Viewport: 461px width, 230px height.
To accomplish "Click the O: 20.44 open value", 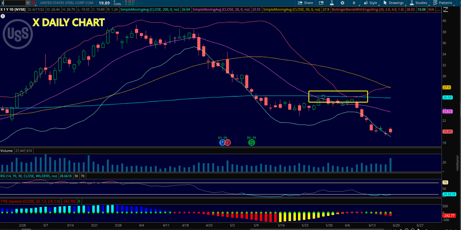I will [53, 9].
